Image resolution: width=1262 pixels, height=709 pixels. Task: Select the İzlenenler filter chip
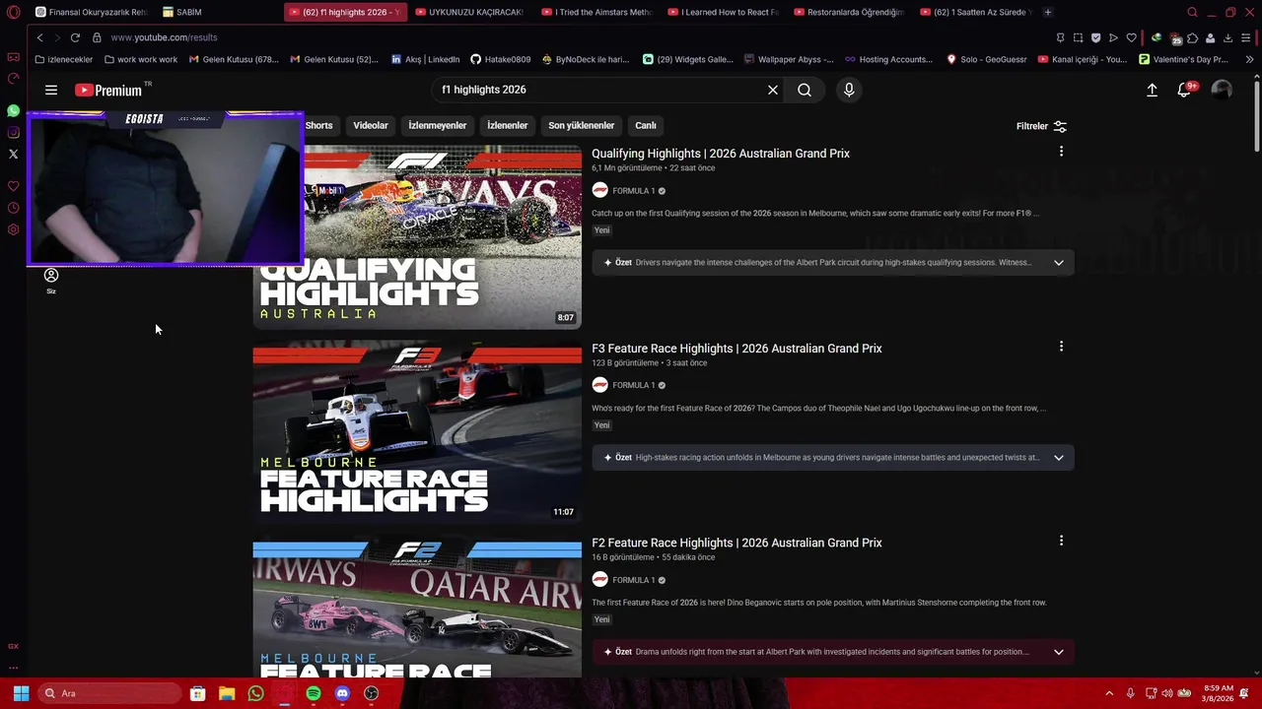coord(508,125)
